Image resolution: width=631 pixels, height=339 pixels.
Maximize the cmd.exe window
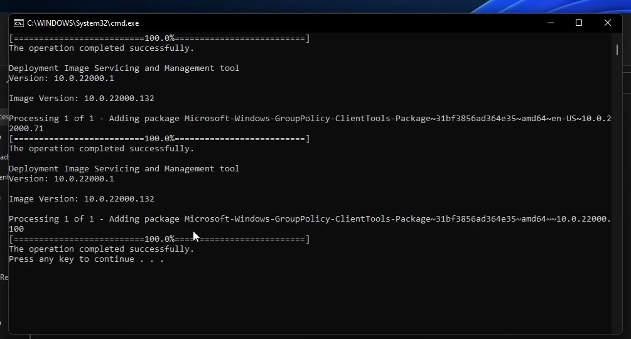click(x=579, y=23)
